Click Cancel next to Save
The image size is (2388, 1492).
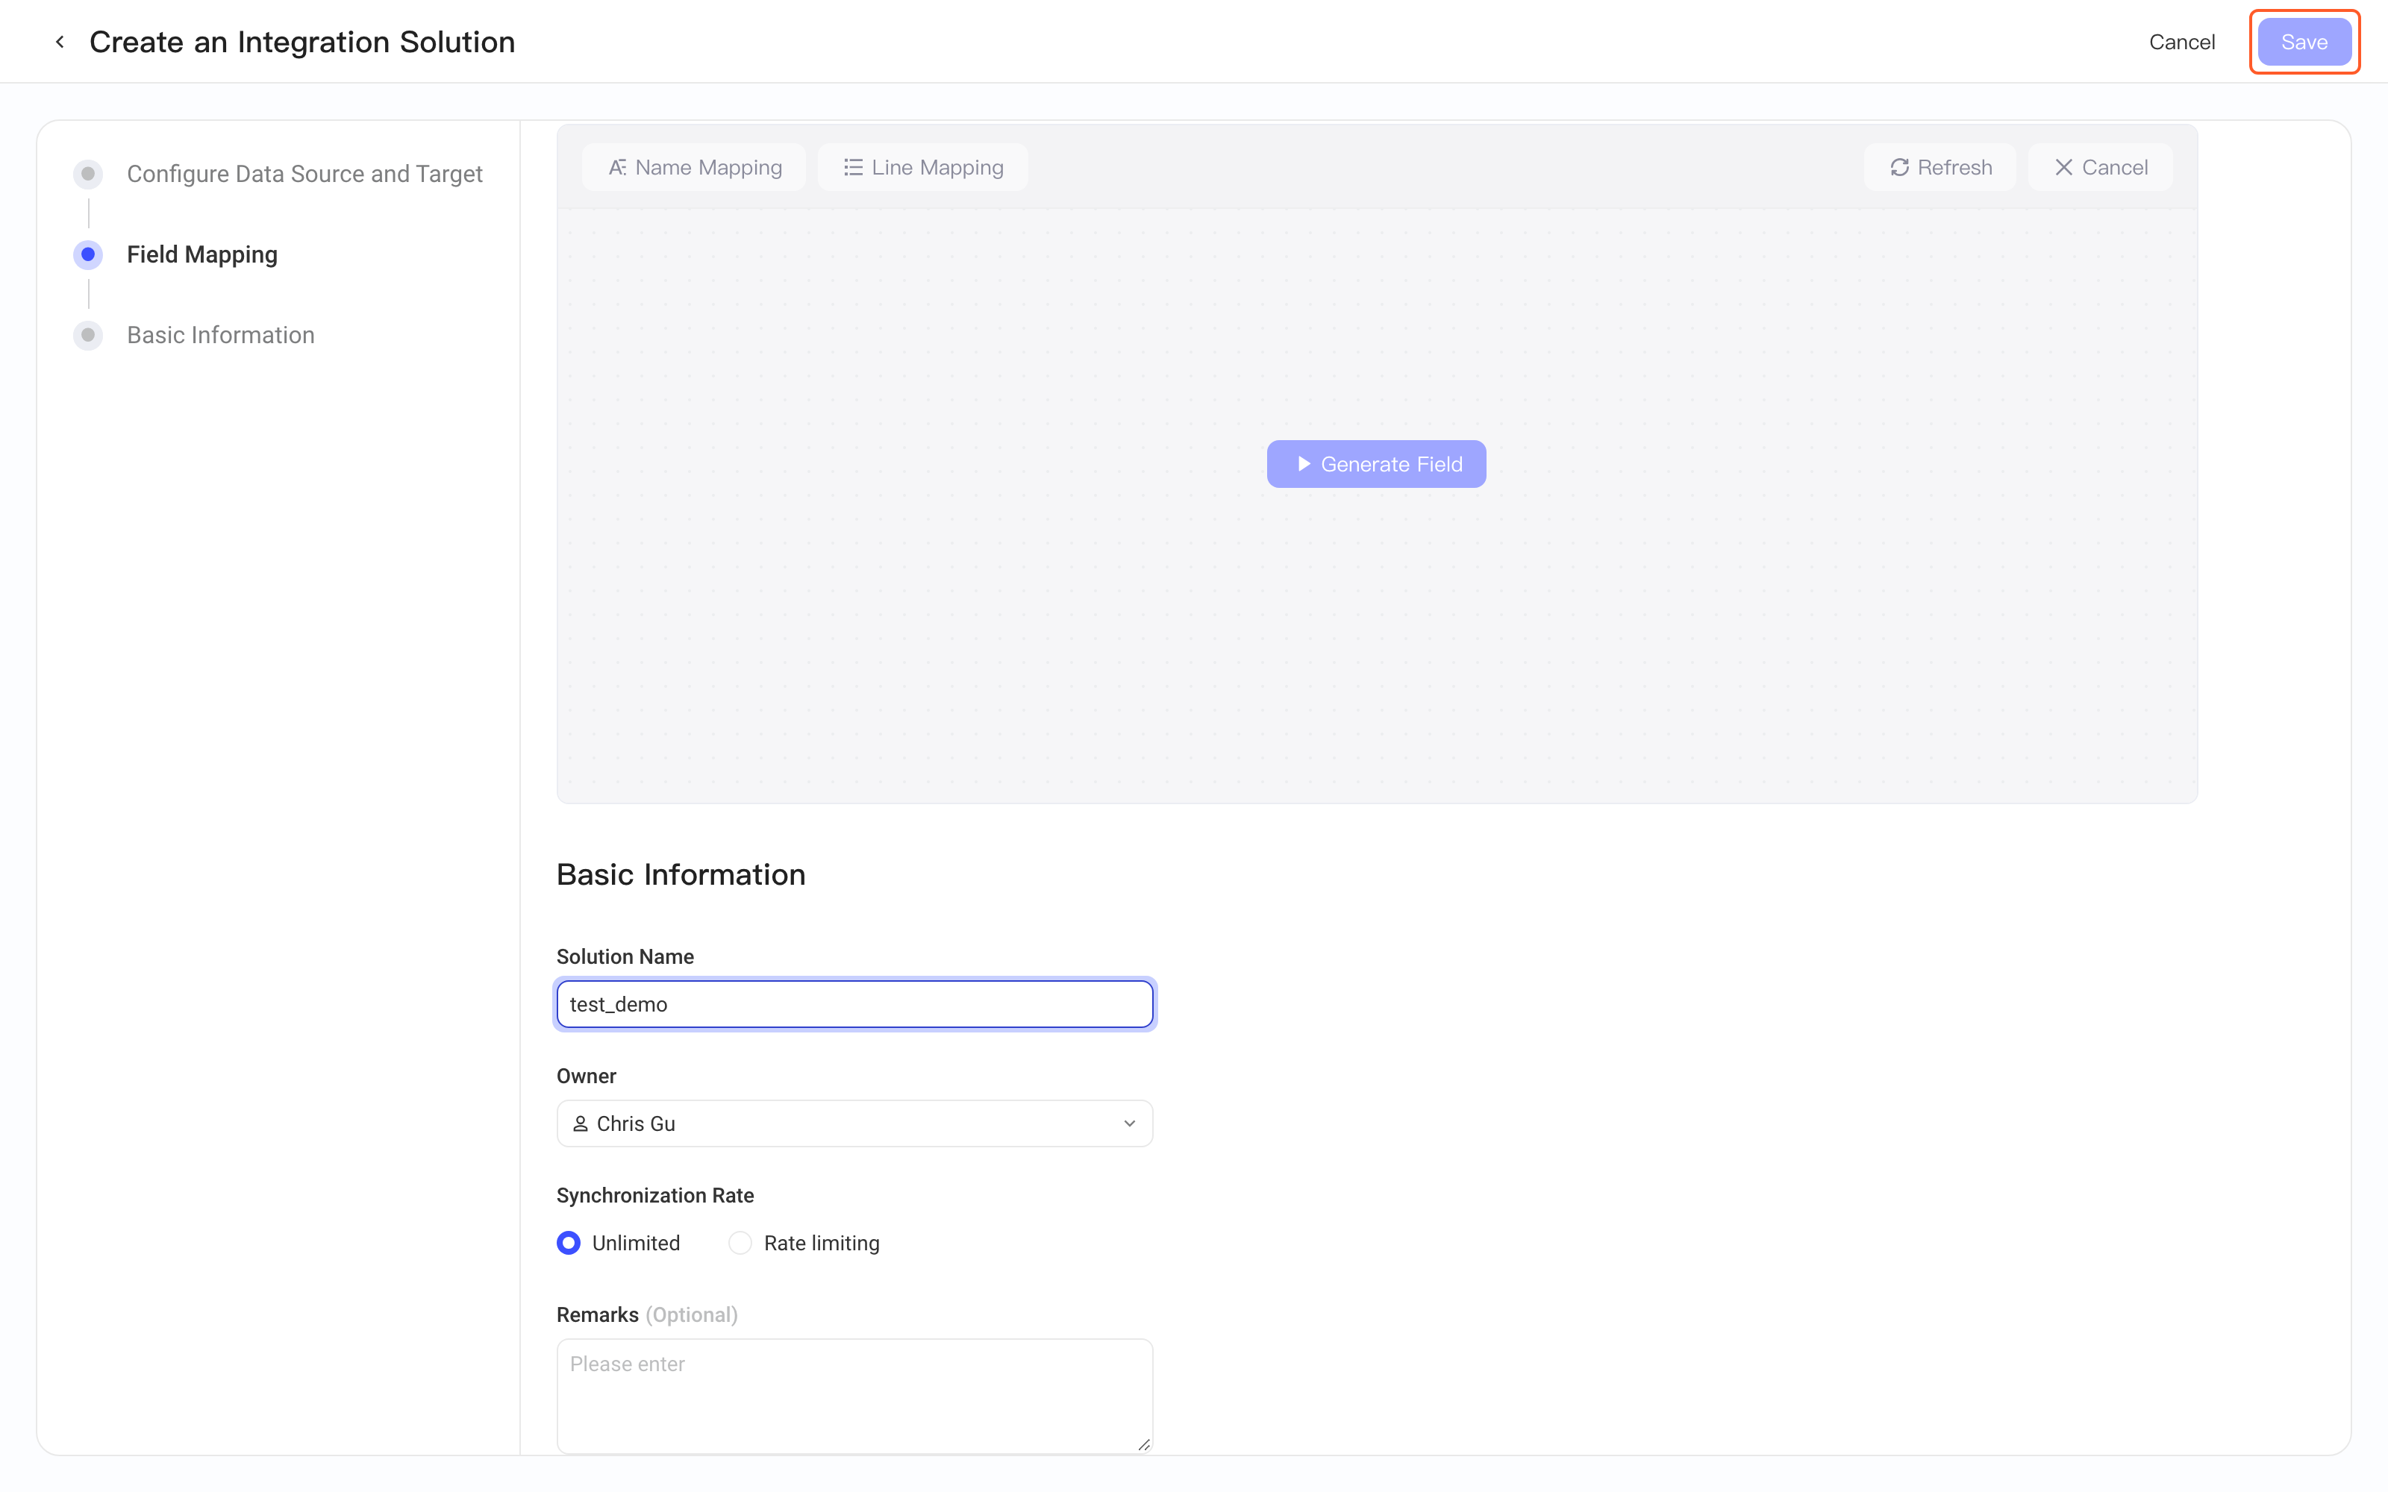pos(2182,42)
